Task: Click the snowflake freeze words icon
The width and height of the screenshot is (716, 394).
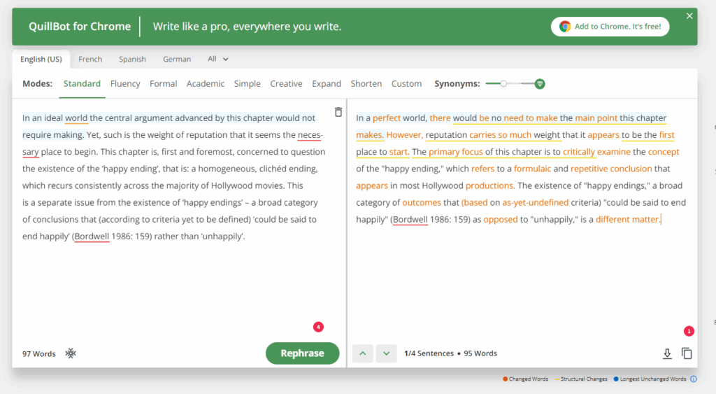Action: point(71,353)
